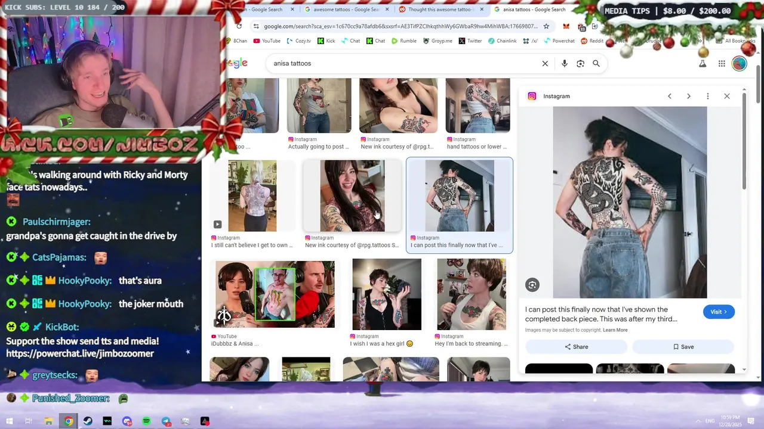Open 'Hey I'm back to streaming' thumbnail

tap(472, 294)
